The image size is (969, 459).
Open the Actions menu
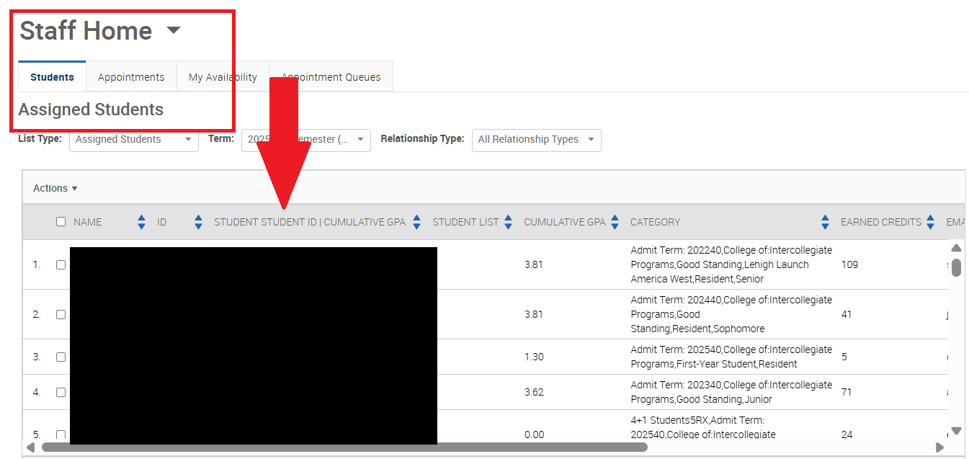(x=55, y=188)
